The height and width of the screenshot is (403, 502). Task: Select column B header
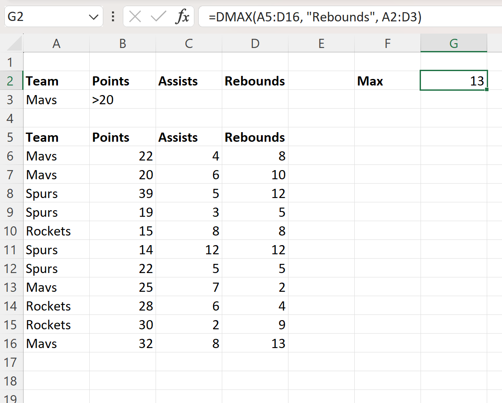(x=122, y=43)
